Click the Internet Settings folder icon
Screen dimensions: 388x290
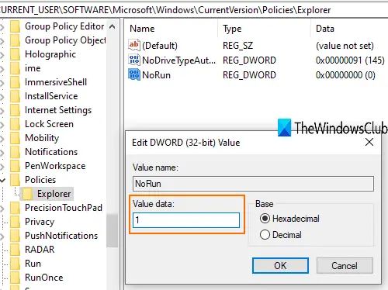[15, 110]
